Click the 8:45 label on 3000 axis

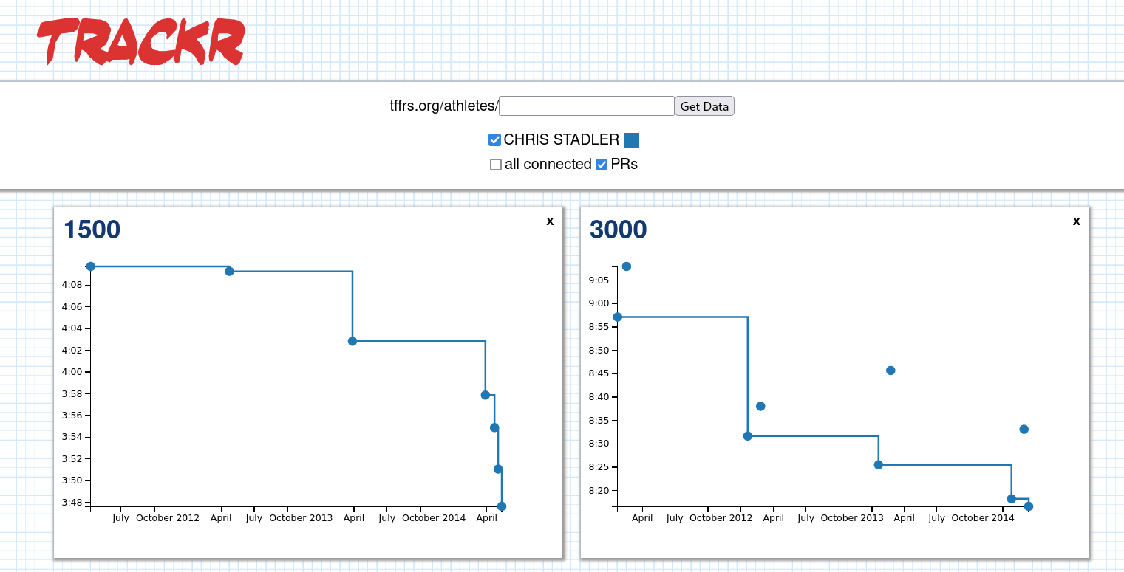599,374
